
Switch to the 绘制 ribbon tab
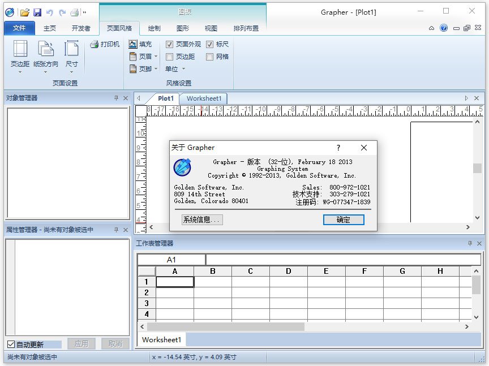coord(154,28)
